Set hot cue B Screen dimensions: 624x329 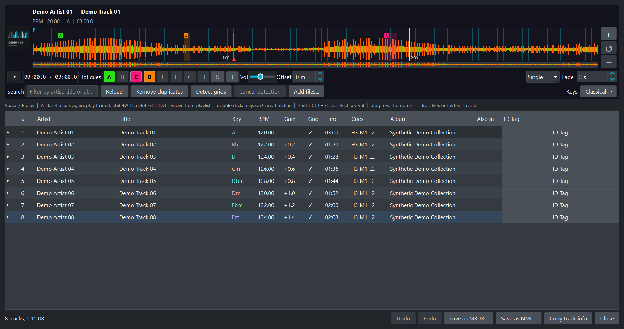[122, 77]
